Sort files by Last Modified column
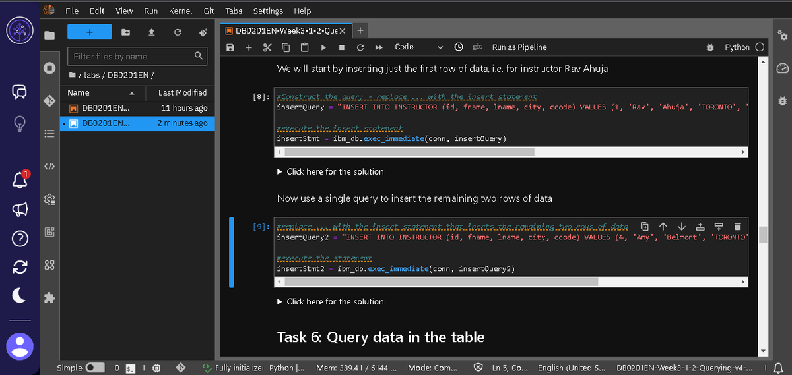Viewport: 792px width, 375px height. (180, 93)
